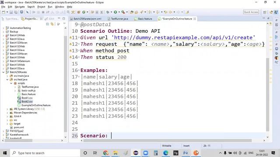Click the Project Explorer horizontal scrollbar
This screenshot has height=157, width=280.
tap(18, 140)
